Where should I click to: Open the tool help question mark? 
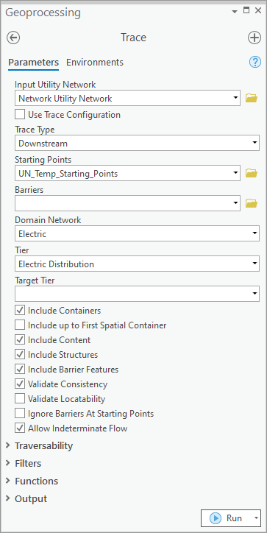coord(255,62)
